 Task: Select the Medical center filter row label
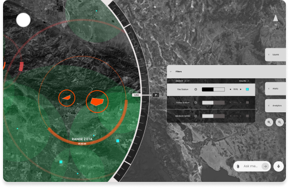click(183, 116)
